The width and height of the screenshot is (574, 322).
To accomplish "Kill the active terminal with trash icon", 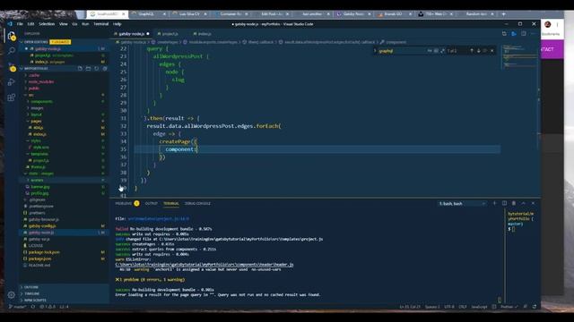I will click(x=514, y=203).
